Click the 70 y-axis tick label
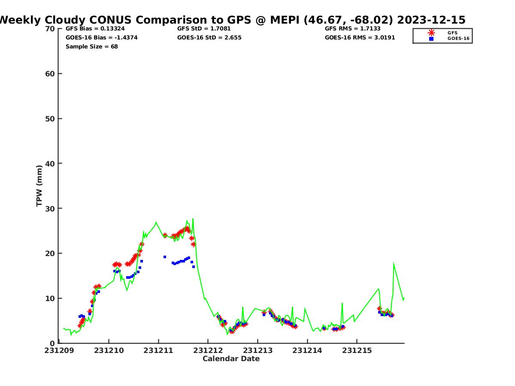515x386 pixels. coord(50,29)
